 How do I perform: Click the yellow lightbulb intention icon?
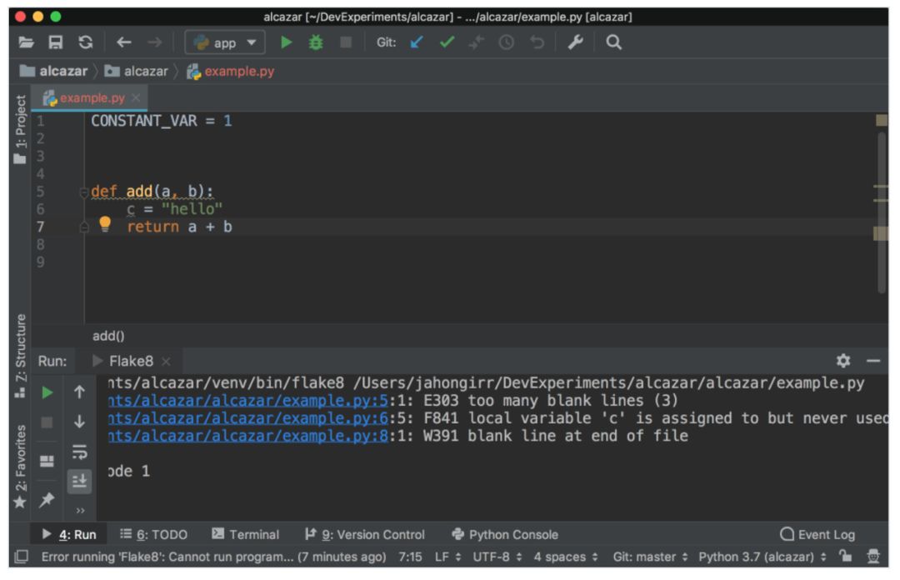pos(105,224)
